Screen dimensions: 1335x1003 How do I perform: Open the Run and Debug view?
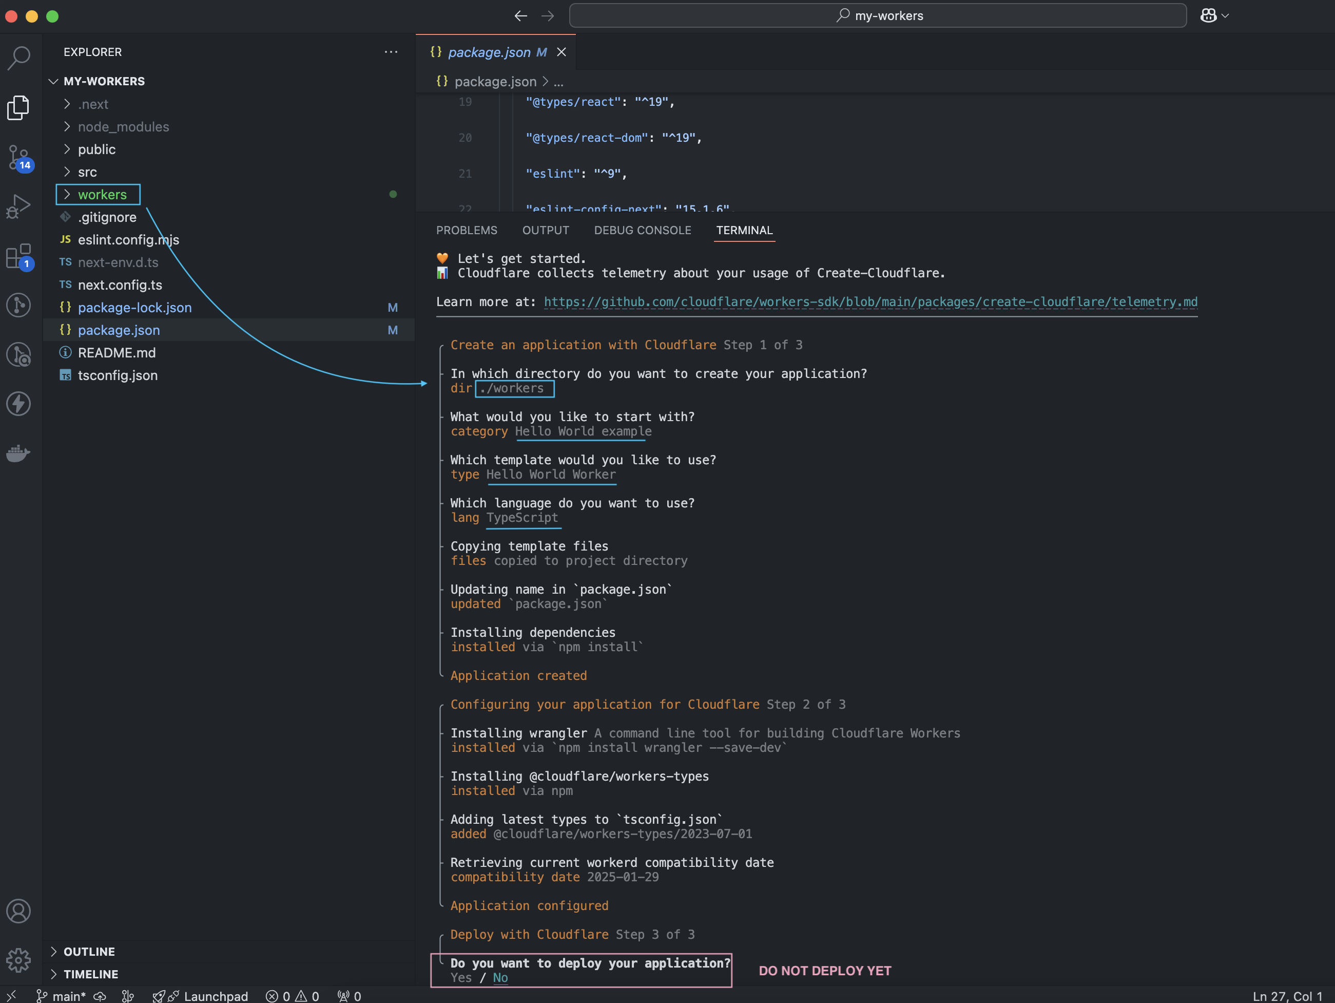tap(18, 206)
